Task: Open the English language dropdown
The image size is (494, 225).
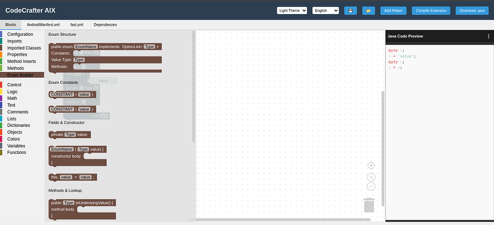Action: (326, 10)
